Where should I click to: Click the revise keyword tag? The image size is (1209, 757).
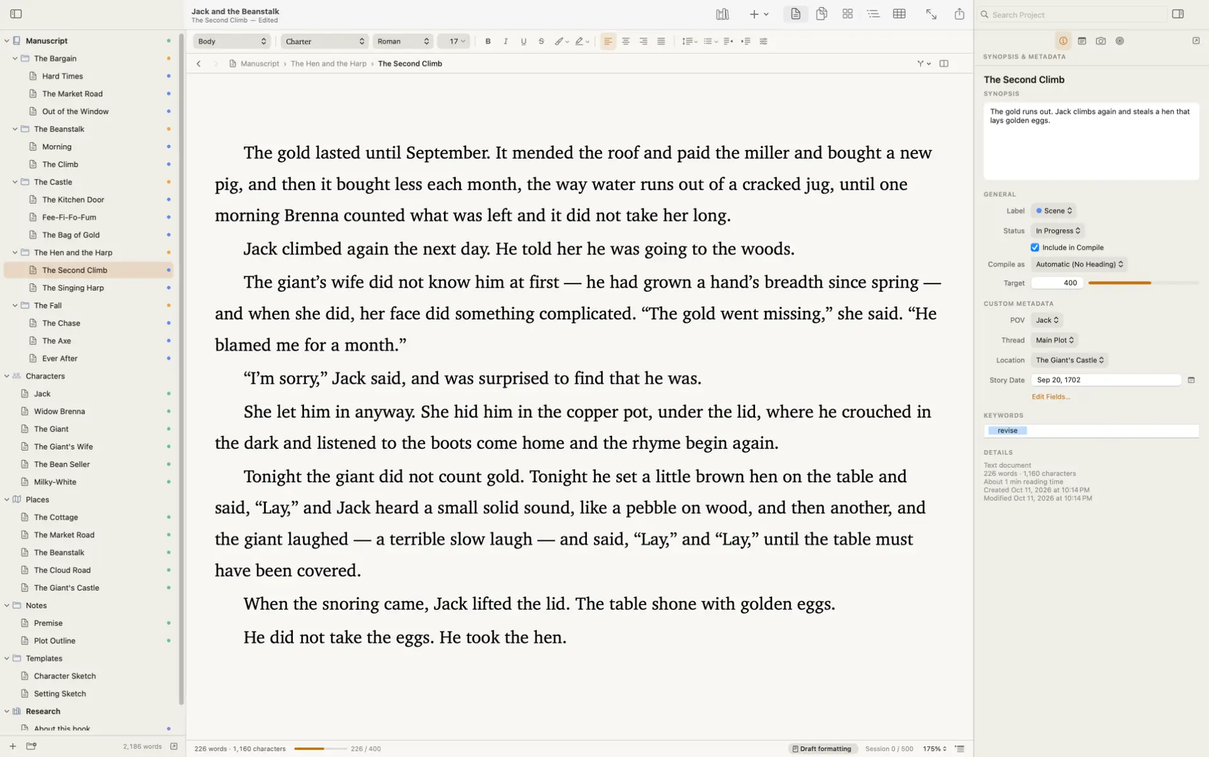(x=1007, y=431)
